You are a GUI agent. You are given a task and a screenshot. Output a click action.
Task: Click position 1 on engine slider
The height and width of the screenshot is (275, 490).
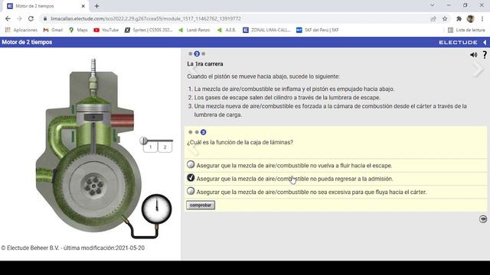pyautogui.click(x=150, y=147)
